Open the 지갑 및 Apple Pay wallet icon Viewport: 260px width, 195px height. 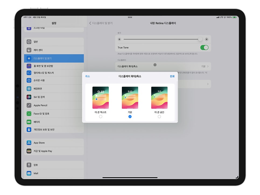29,151
